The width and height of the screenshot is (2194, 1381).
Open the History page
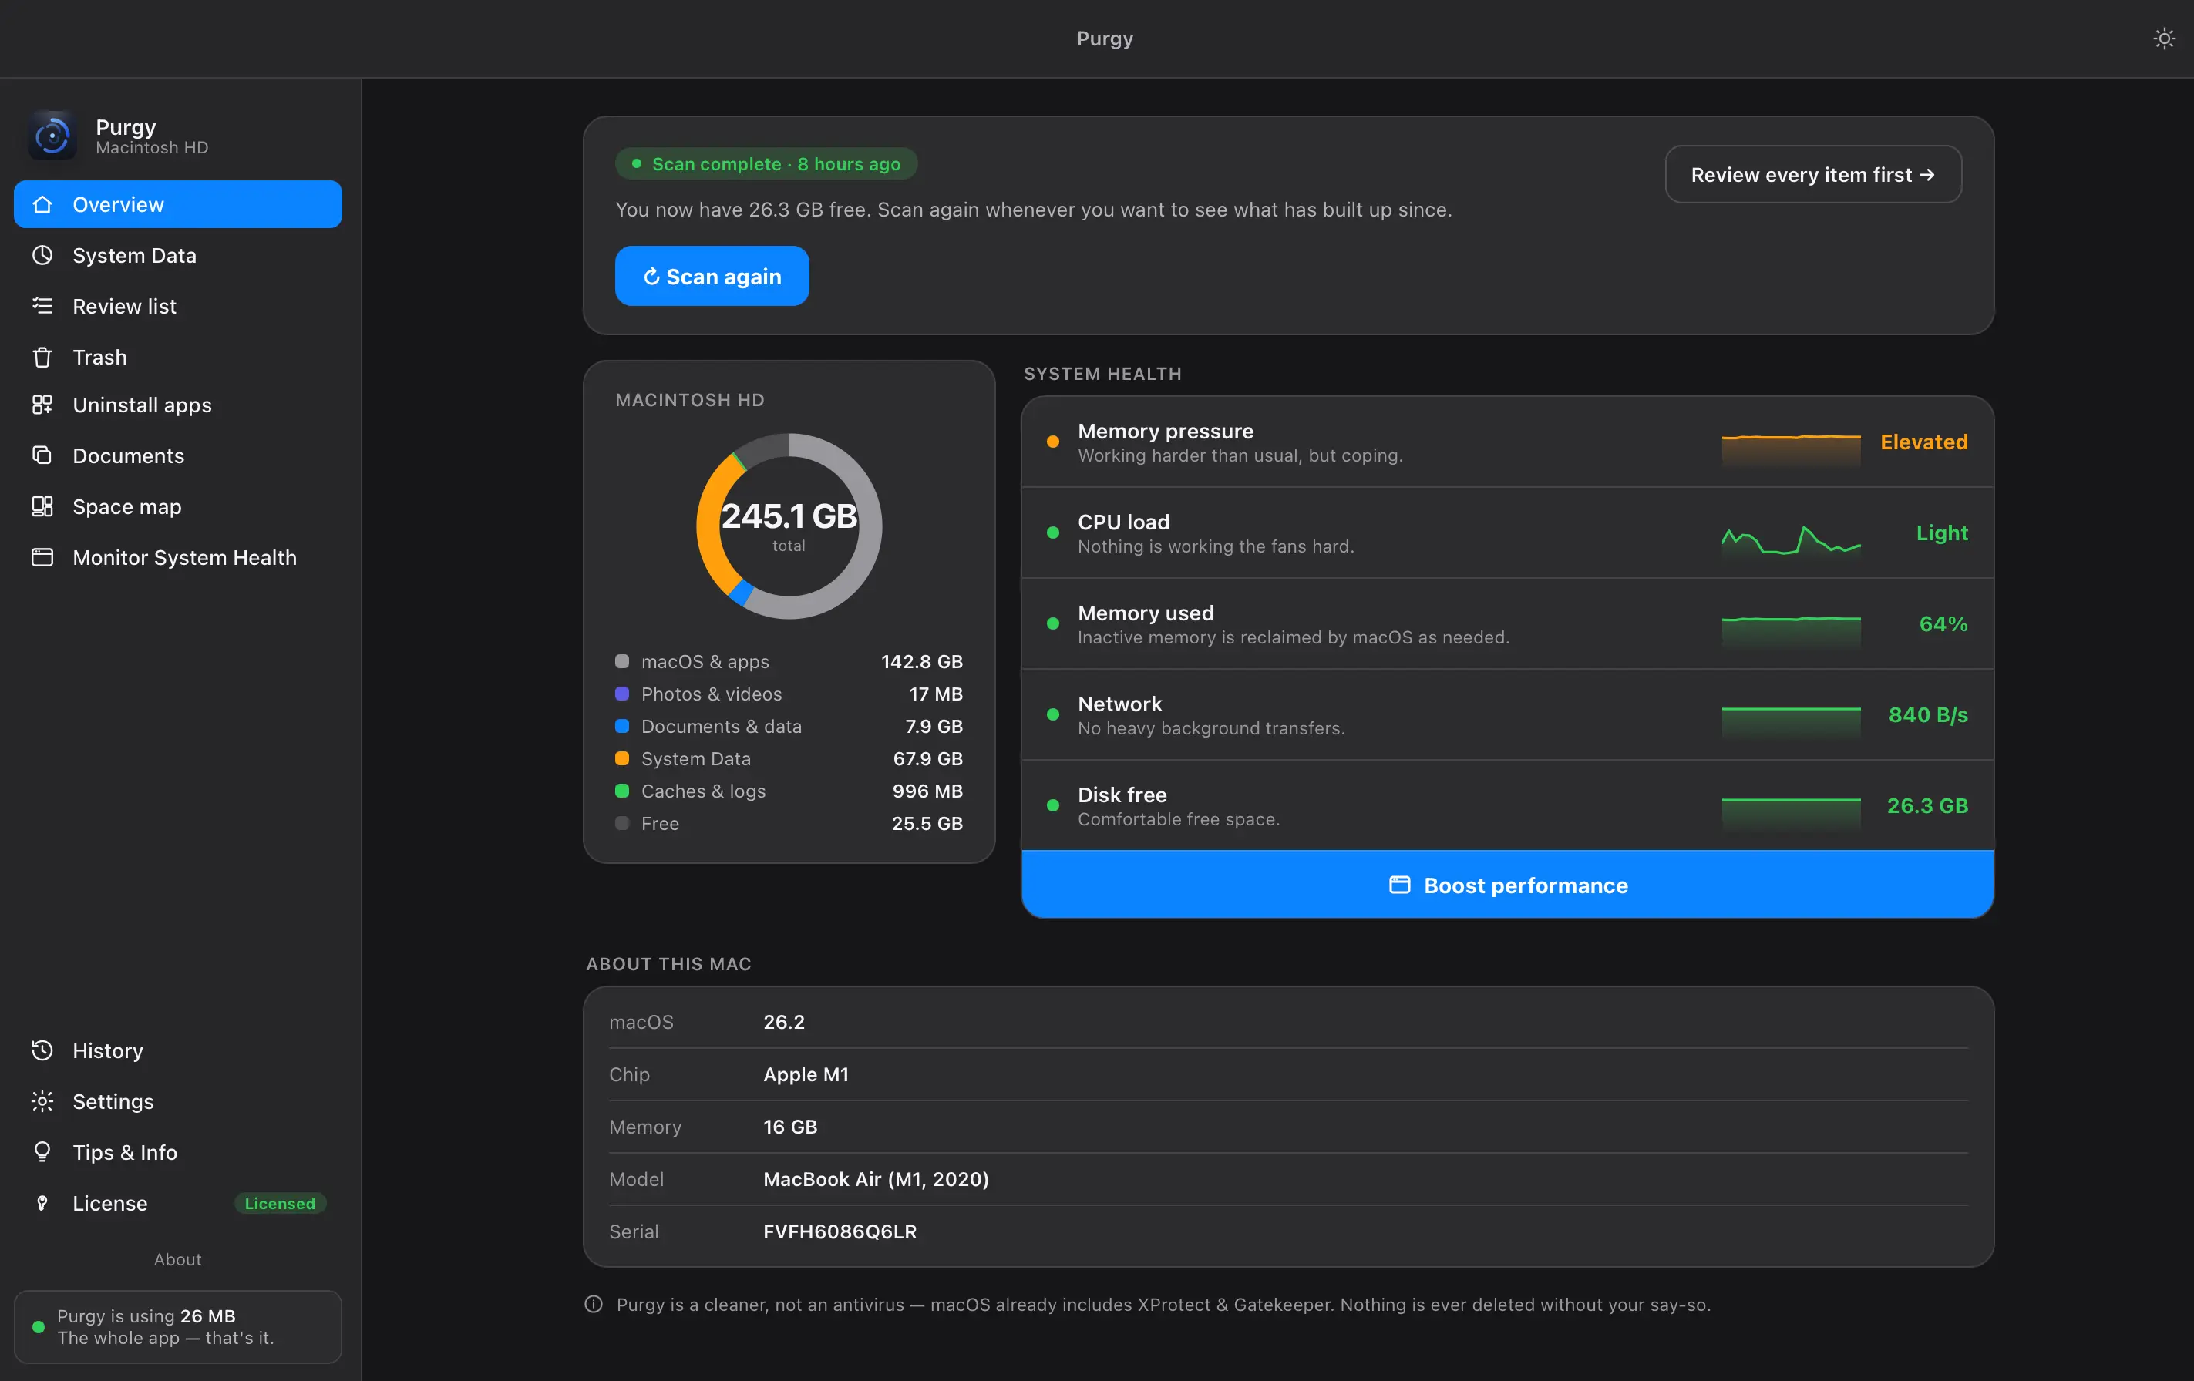tap(177, 1050)
